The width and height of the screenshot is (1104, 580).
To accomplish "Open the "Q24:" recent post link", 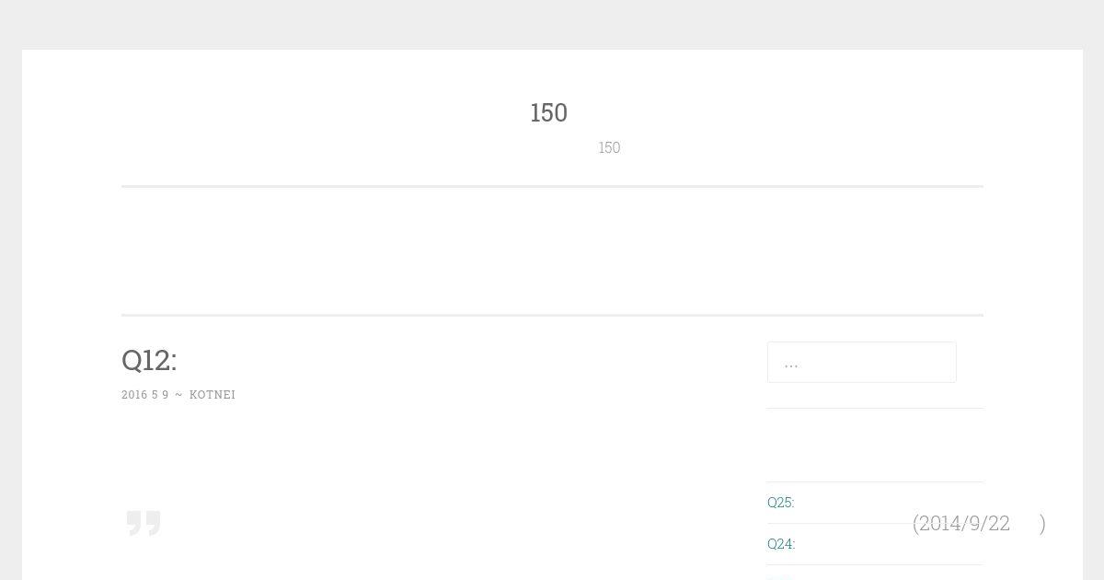I will coord(780,543).
